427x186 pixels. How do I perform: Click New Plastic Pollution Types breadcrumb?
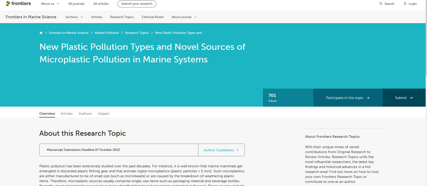180,33
